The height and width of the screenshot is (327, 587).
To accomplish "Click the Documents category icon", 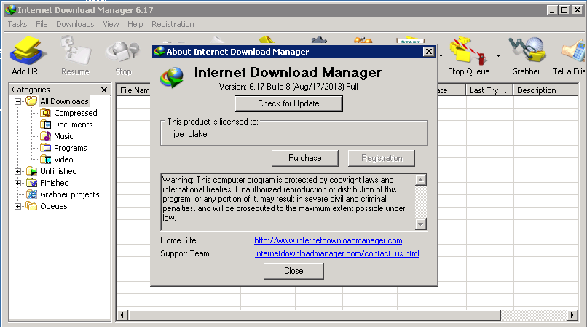I will tap(45, 125).
